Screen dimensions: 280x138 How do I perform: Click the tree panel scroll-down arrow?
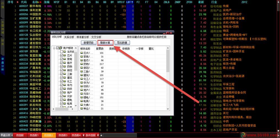tap(76, 106)
